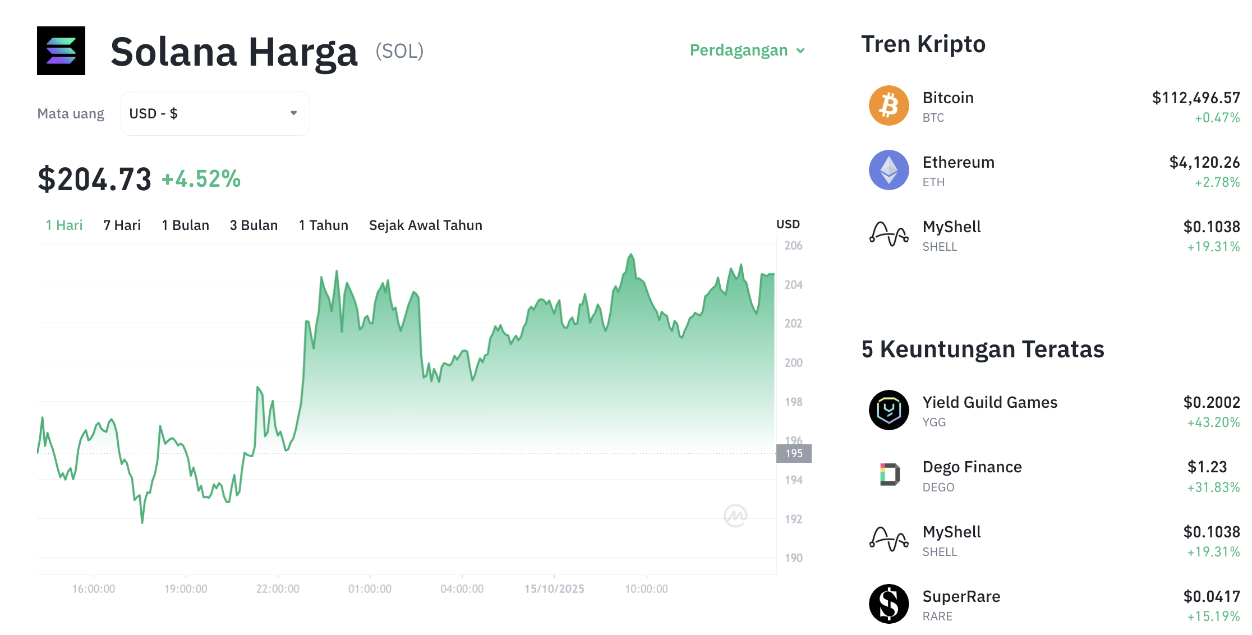This screenshot has width=1252, height=635.
Task: Open the Yield Guild Games link
Action: 989,403
